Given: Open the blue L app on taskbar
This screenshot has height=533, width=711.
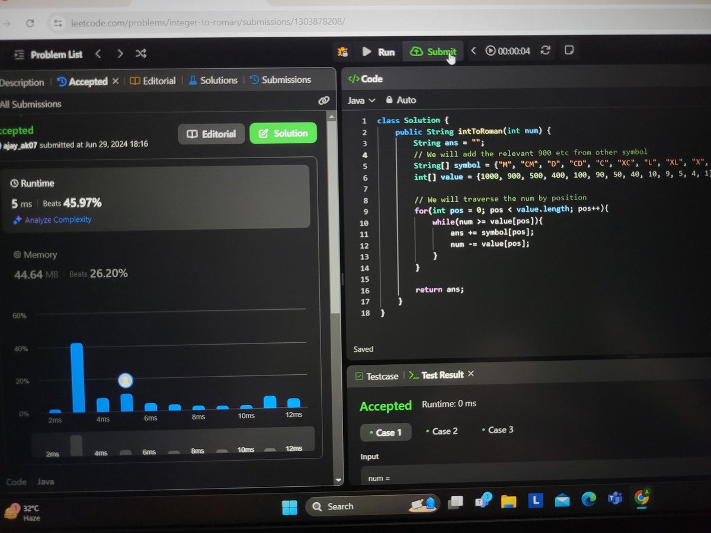Looking at the screenshot, I should [536, 501].
